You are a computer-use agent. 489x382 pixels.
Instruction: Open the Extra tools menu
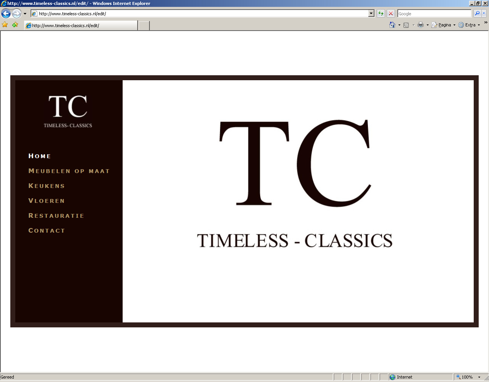[469, 25]
